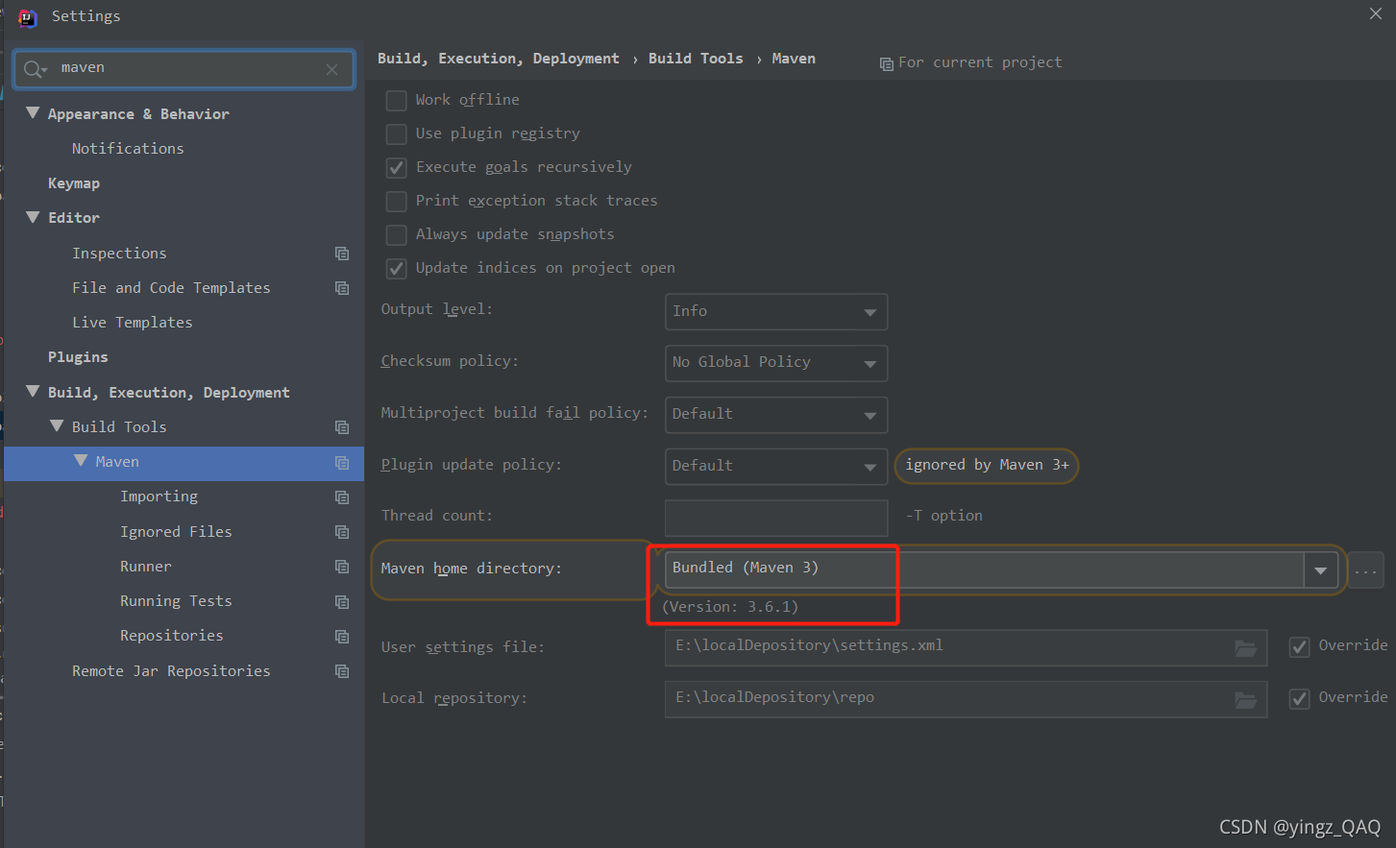Click the project-level icon beside Inspections
1396x848 pixels.
tap(342, 254)
